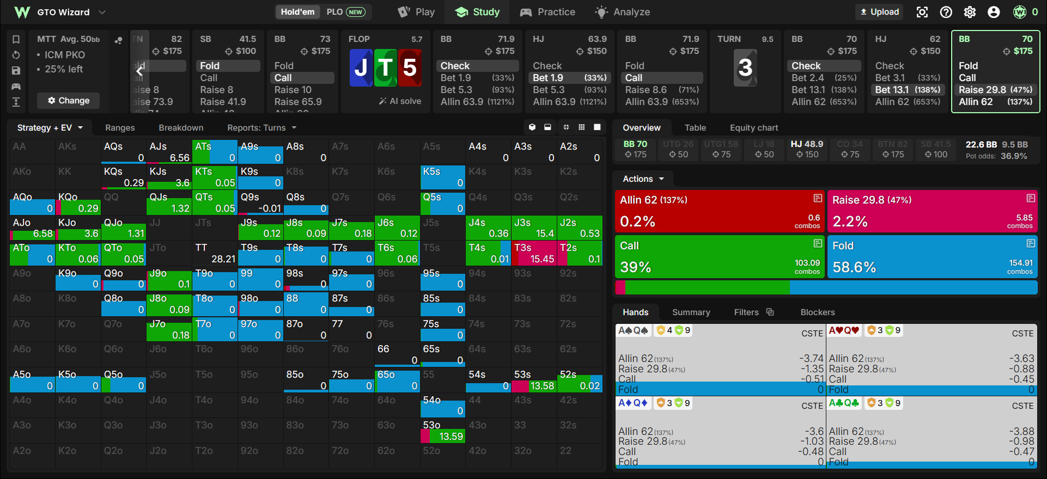The height and width of the screenshot is (479, 1047).
Task: Click the copy icon beside Filters tab
Action: tap(770, 312)
